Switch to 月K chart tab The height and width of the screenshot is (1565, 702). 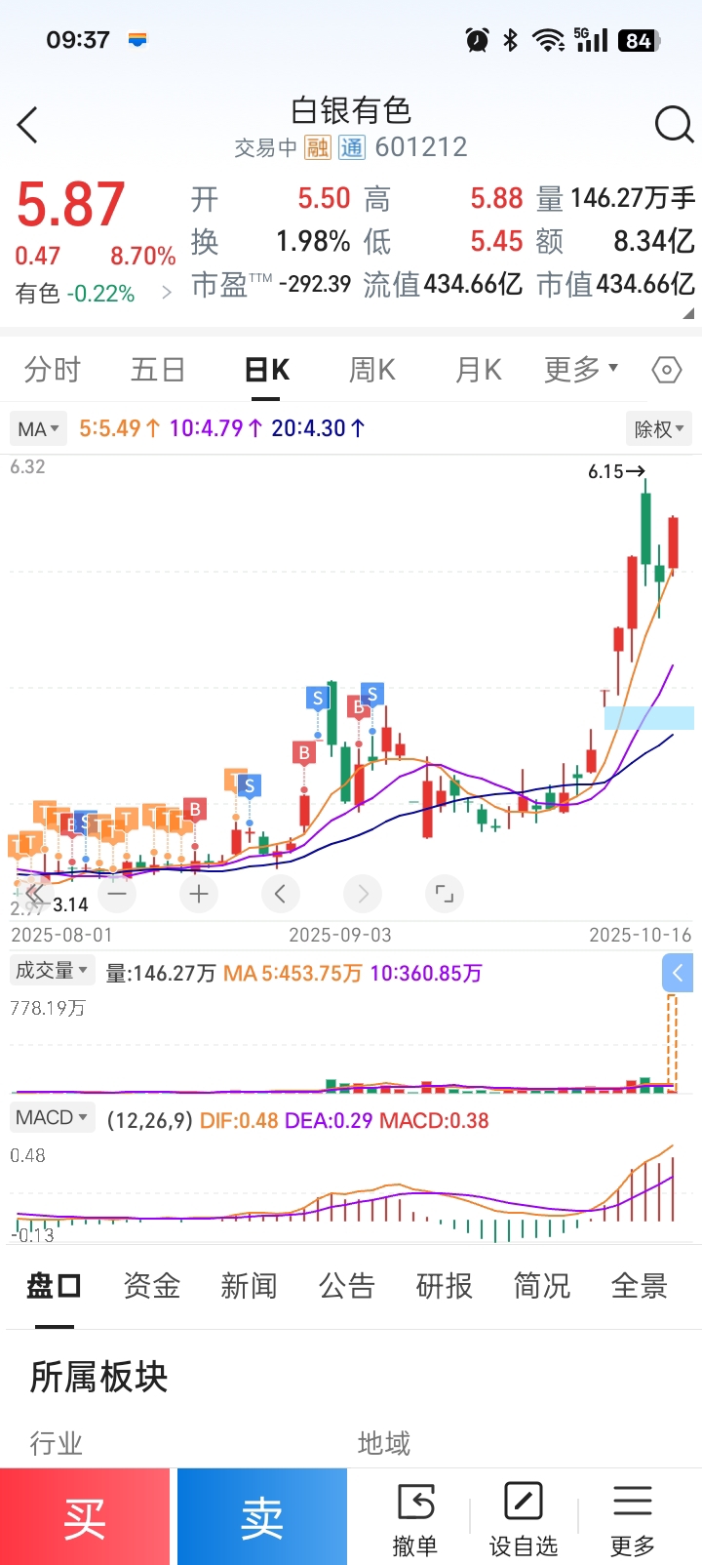(479, 370)
